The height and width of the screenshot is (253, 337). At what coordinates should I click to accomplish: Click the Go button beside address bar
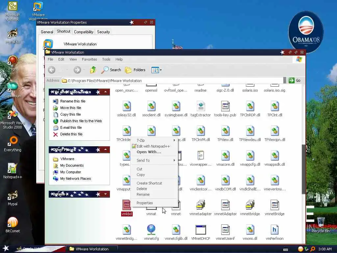tap(295, 80)
